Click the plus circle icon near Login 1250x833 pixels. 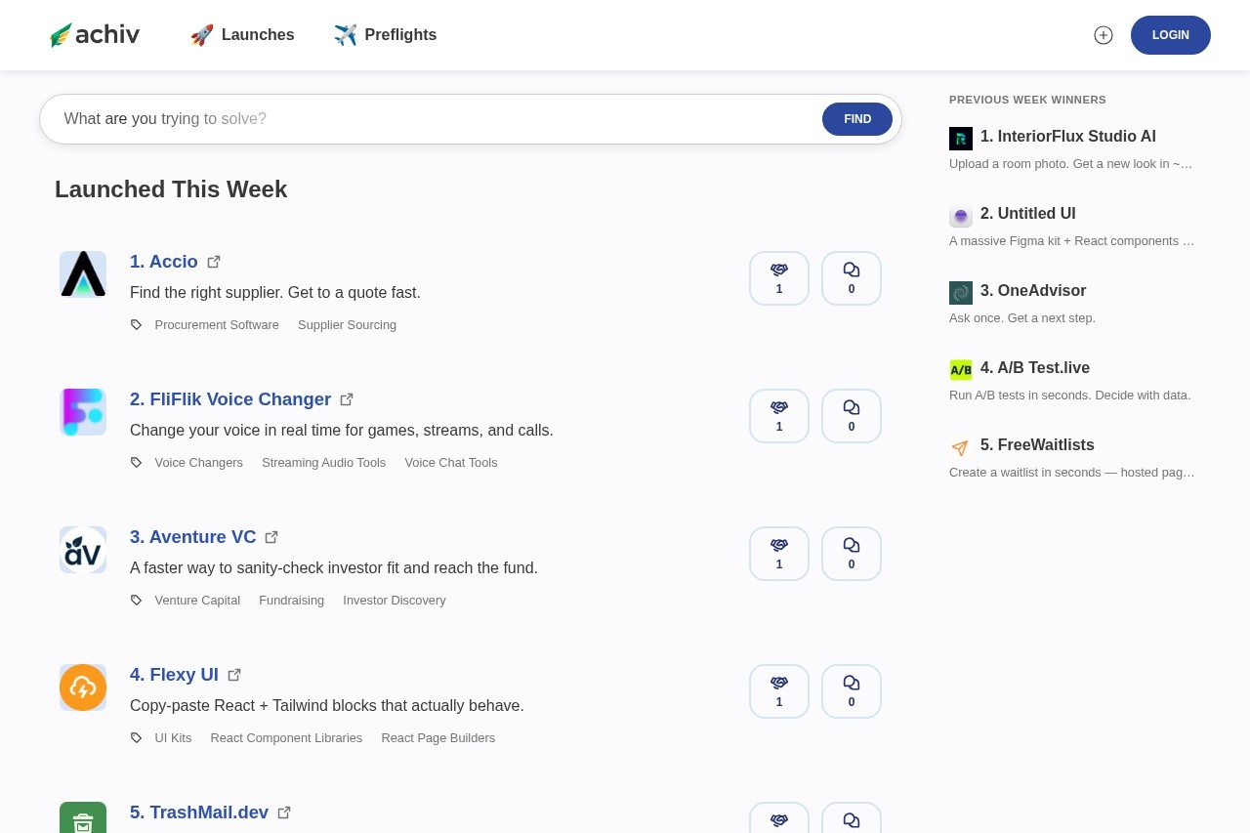pos(1104,35)
